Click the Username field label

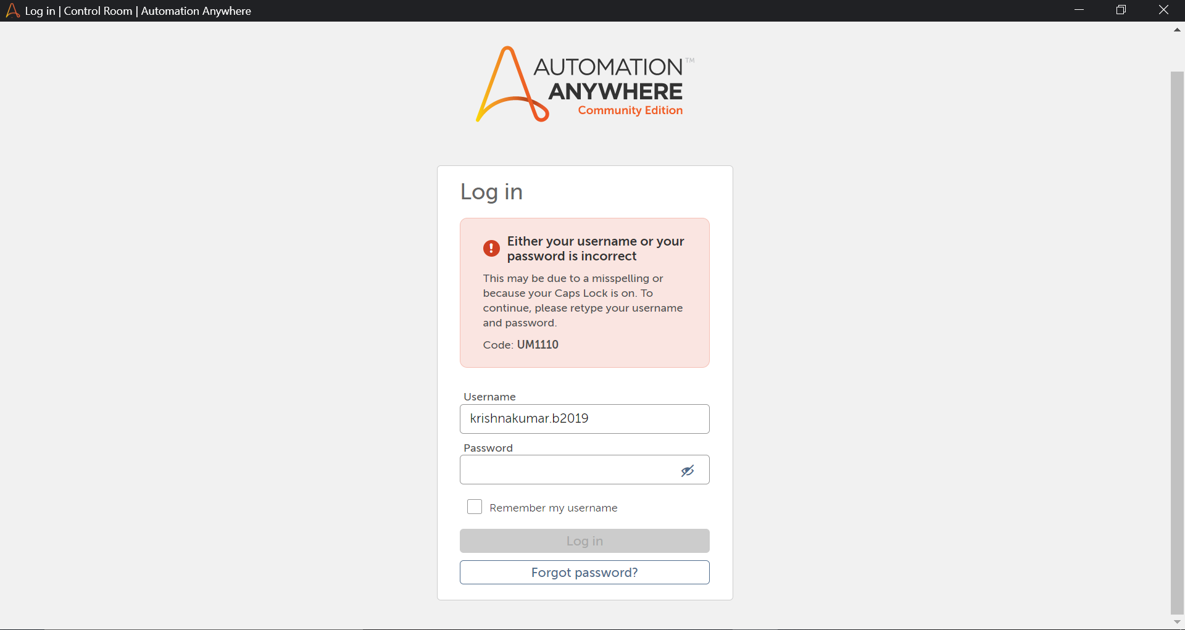coord(489,397)
